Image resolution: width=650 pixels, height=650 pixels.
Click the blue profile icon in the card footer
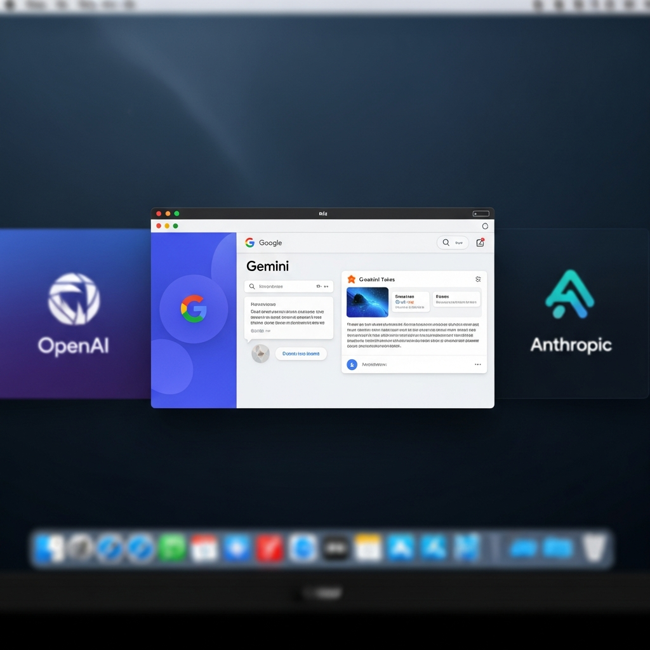pos(351,364)
